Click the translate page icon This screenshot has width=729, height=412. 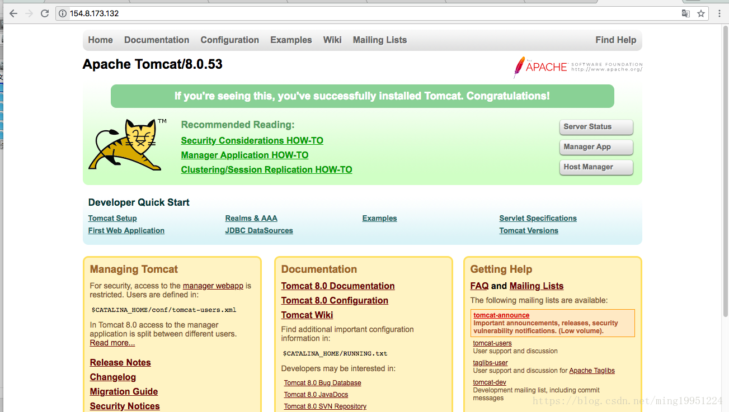pyautogui.click(x=686, y=13)
